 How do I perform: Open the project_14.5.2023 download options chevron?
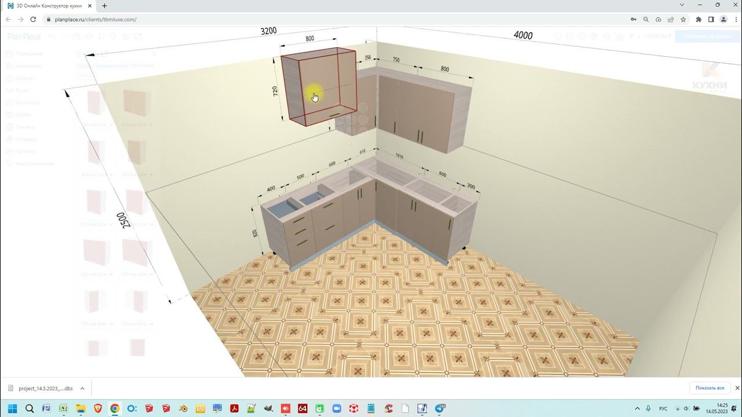coord(82,388)
